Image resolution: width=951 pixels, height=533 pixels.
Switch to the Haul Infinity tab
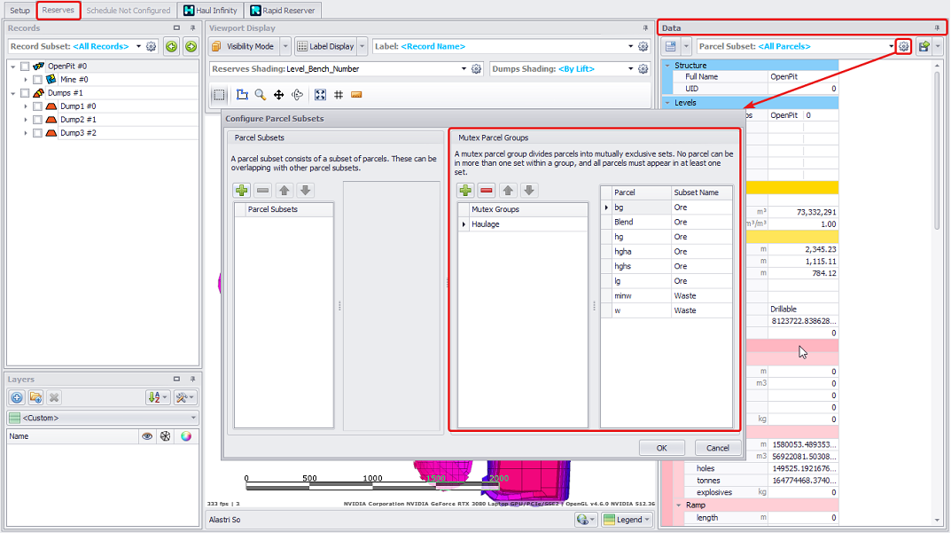pos(210,11)
